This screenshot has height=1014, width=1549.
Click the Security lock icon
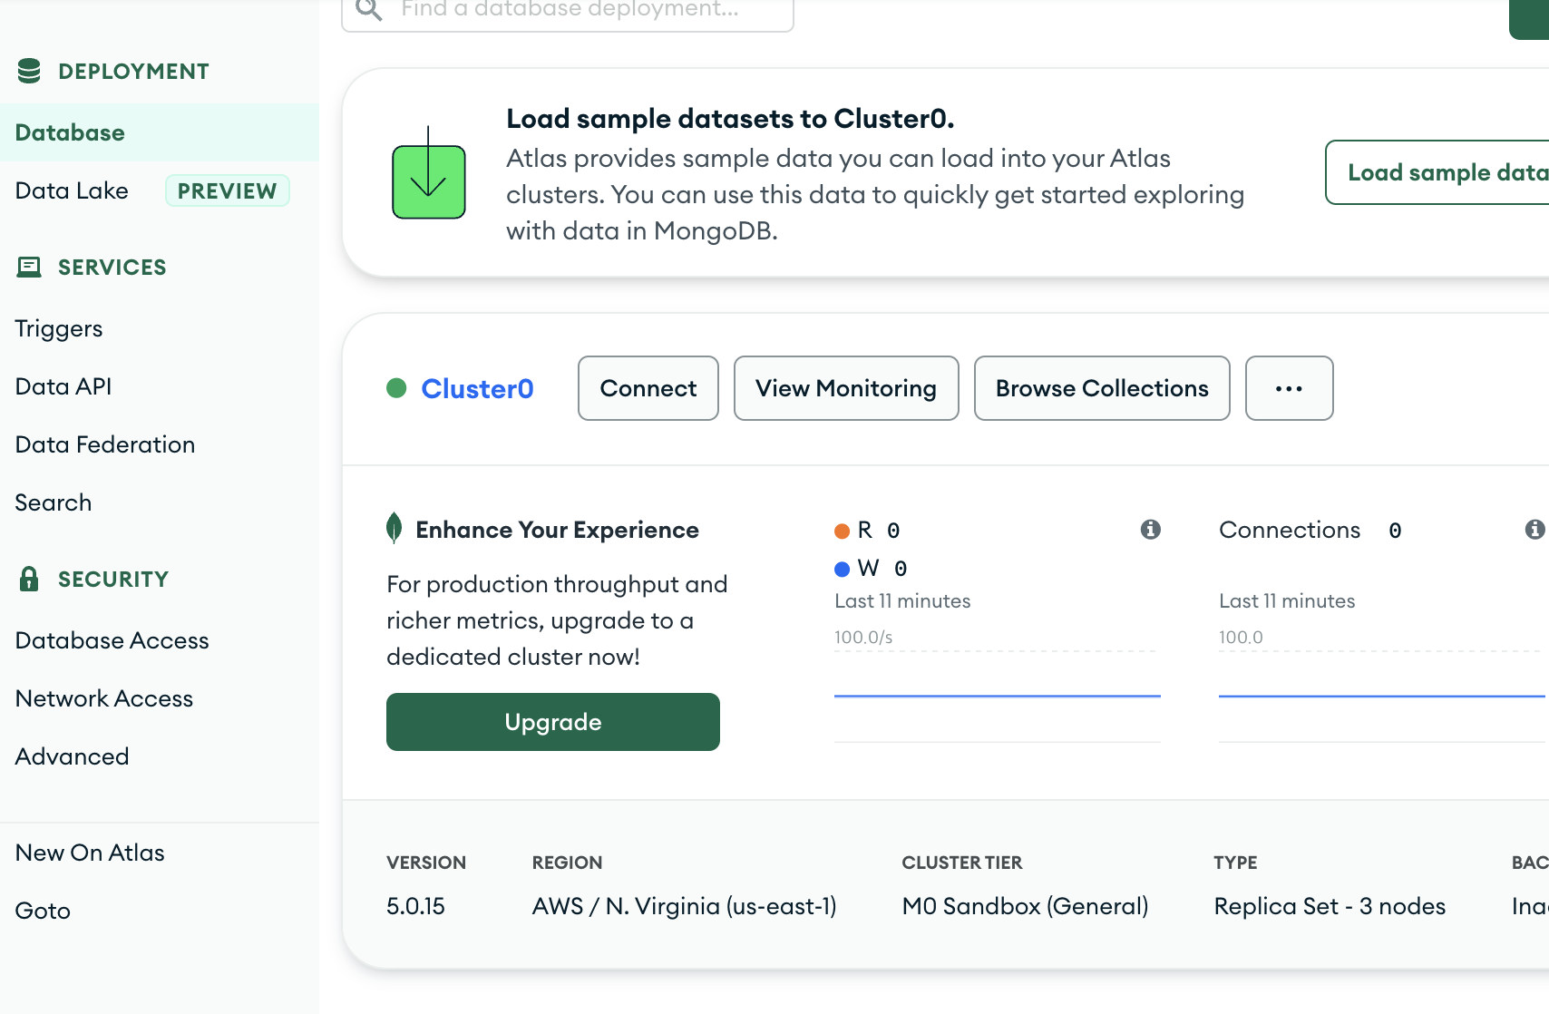(29, 579)
